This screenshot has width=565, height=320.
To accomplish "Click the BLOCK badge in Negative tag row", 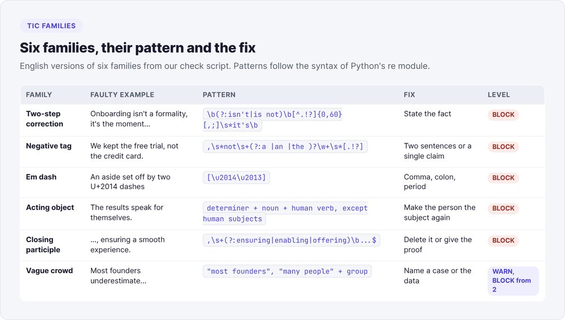I will coord(503,147).
